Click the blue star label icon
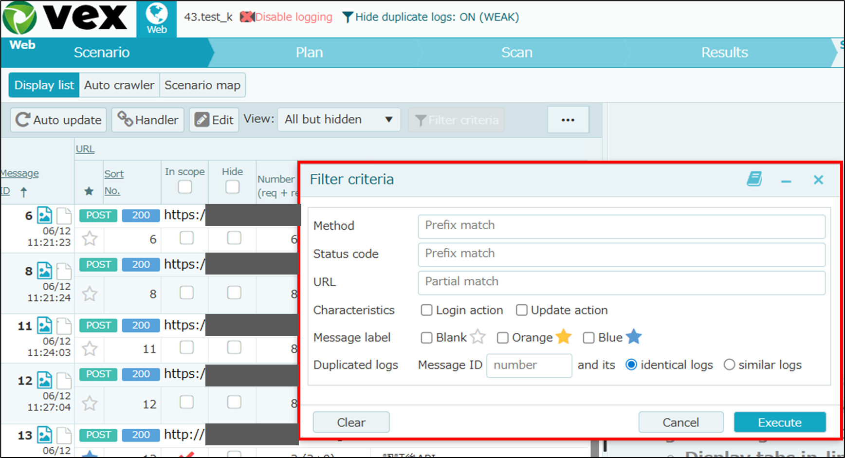845x458 pixels. pos(634,336)
